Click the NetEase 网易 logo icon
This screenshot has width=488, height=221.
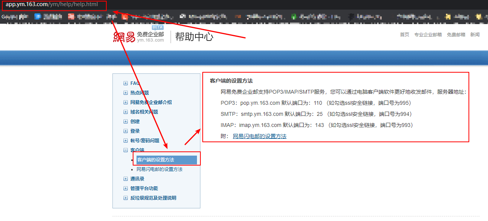click(124, 37)
